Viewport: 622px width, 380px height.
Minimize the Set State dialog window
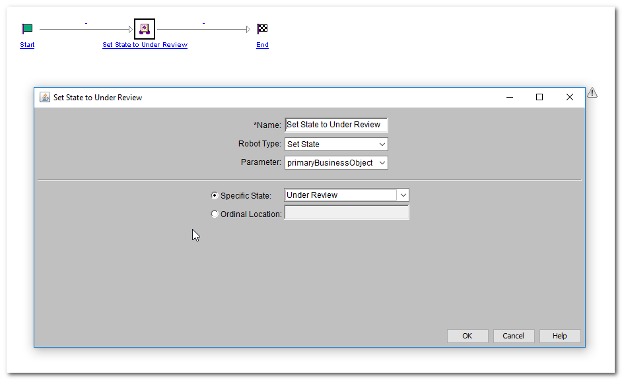coord(510,97)
